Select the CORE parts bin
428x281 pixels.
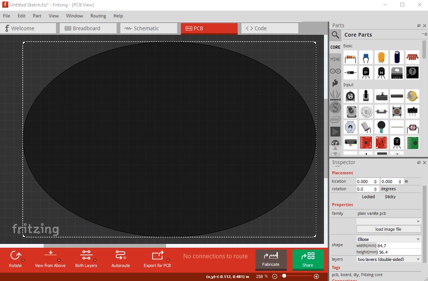335,47
